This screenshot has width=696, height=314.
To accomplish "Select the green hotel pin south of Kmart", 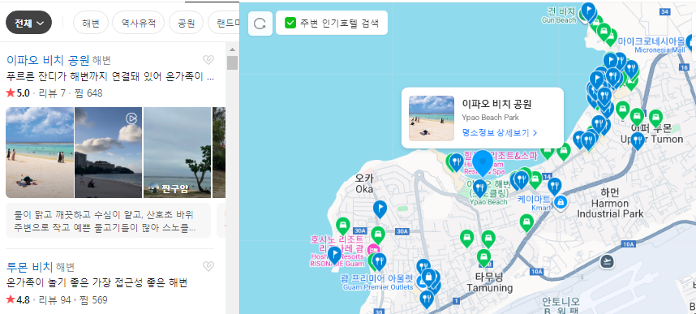I will [x=526, y=222].
